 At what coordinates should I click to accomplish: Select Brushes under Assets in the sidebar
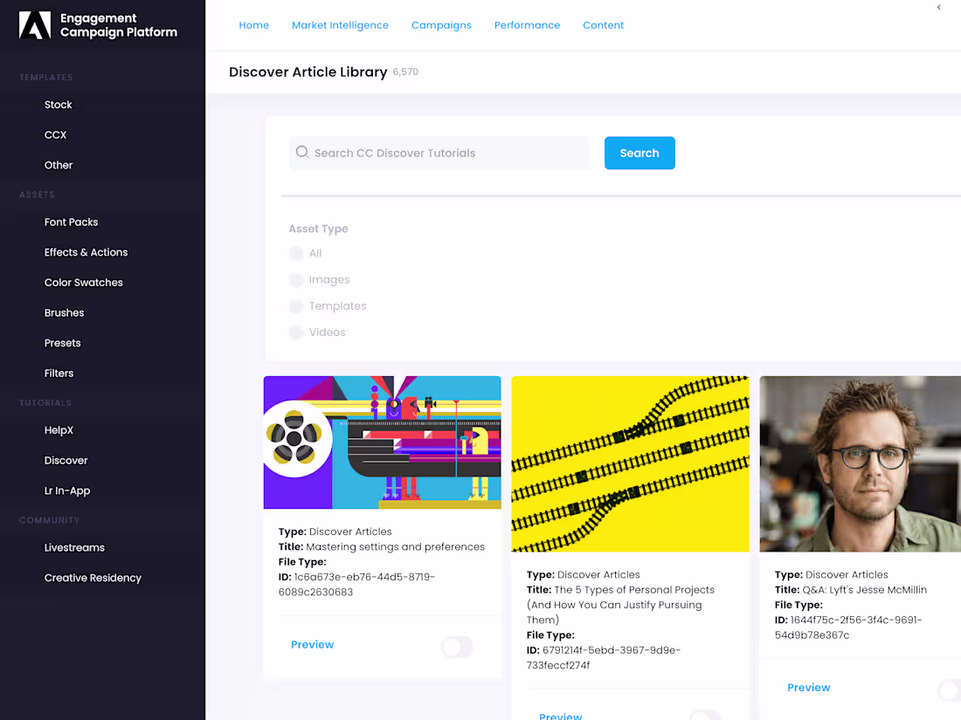tap(64, 312)
